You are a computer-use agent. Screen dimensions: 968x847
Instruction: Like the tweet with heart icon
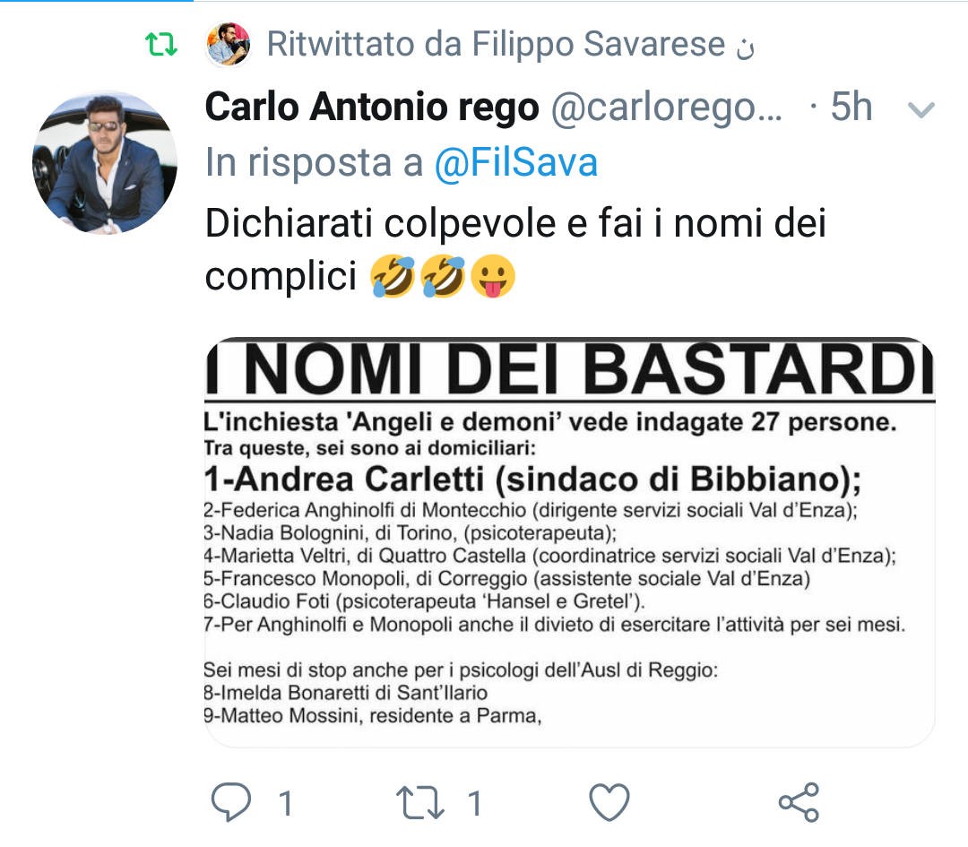[609, 802]
